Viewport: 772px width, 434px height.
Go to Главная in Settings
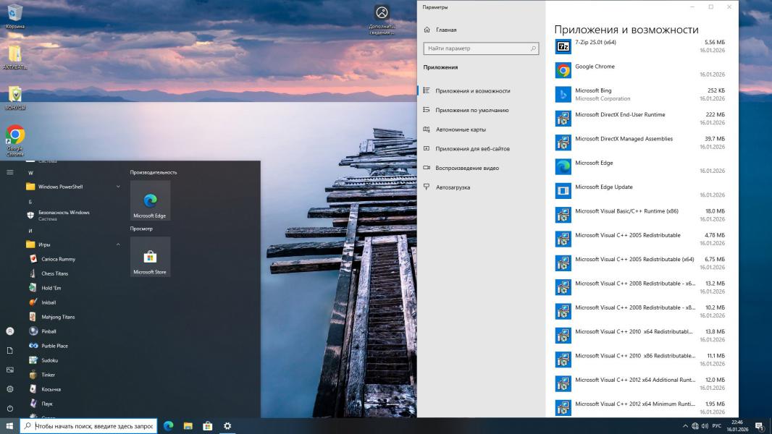[445, 30]
